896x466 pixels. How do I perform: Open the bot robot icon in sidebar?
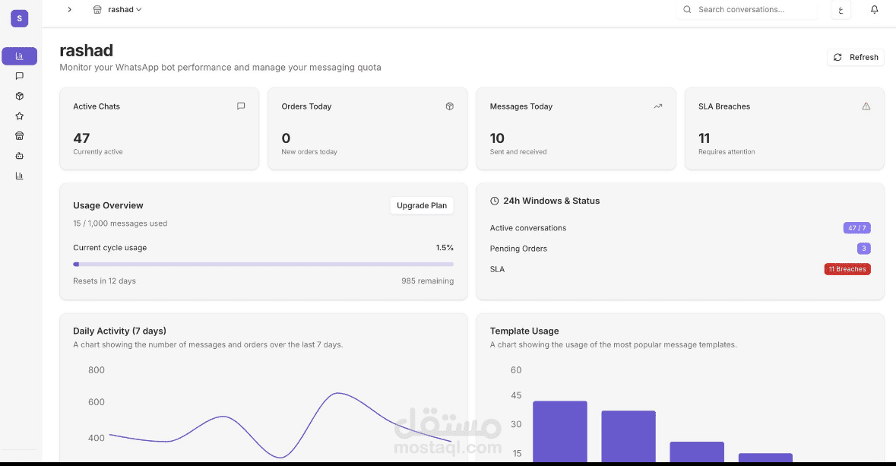[20, 156]
